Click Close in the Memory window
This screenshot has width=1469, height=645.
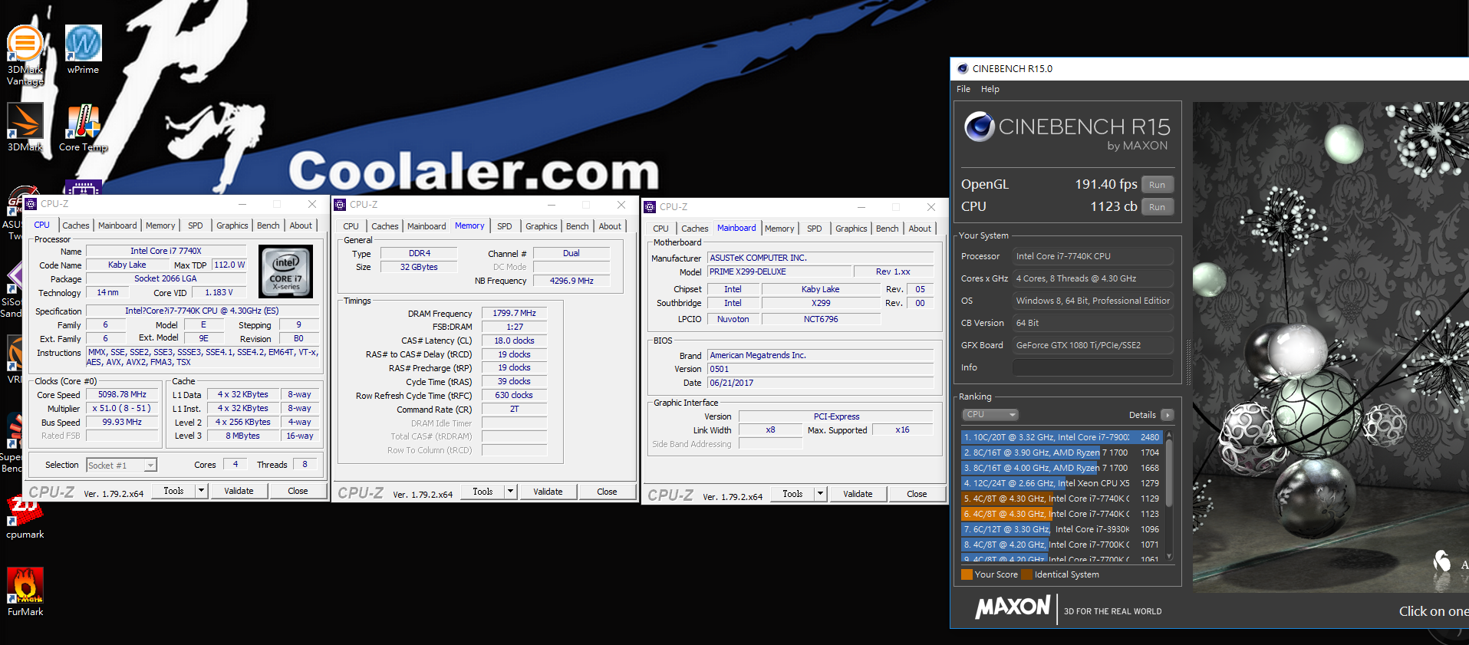coord(607,492)
